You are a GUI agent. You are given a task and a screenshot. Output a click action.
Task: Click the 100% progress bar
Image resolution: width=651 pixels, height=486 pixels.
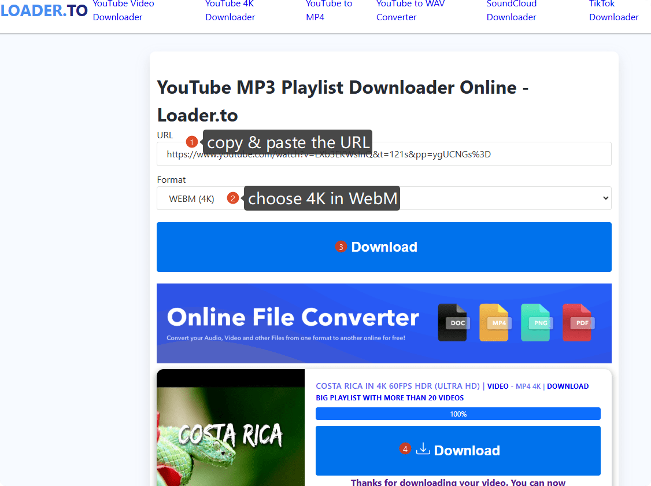[458, 414]
